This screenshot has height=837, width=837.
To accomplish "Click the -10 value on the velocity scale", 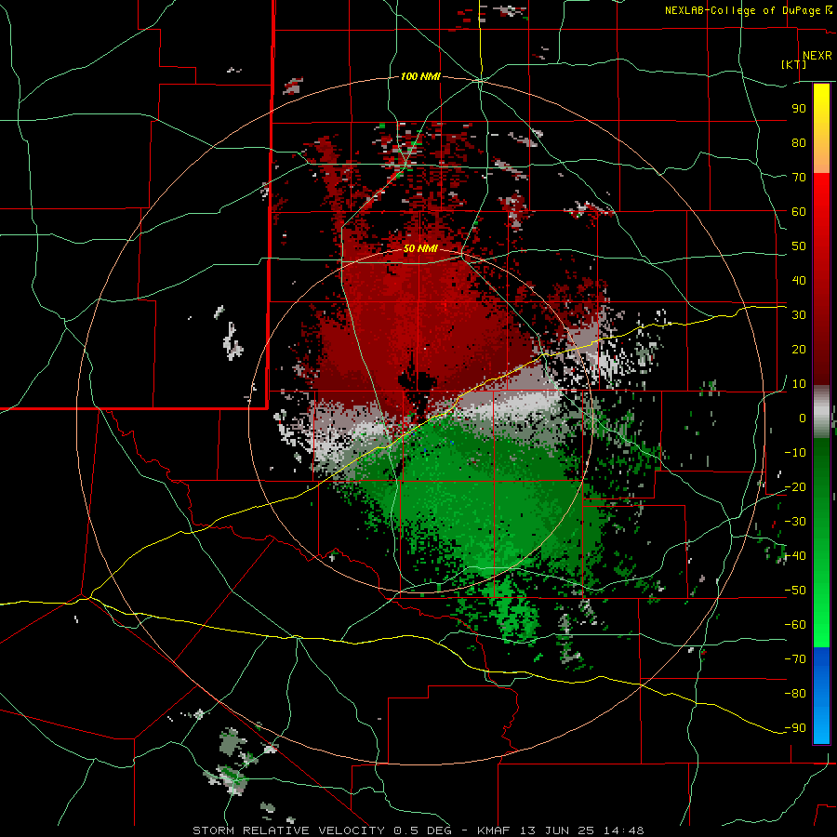I will point(795,453).
